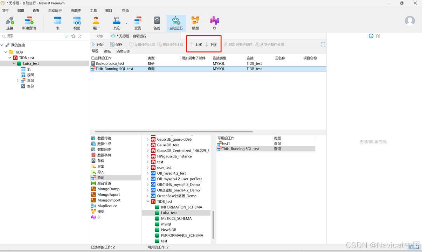This screenshot has height=252, width=422.
Task: Select the 表 (Table) toolbar icon
Action: [x=57, y=23]
